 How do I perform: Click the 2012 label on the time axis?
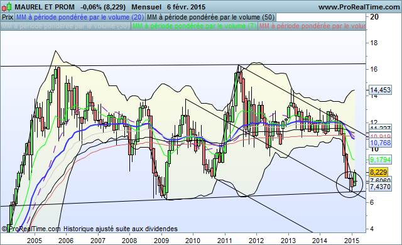pyautogui.click(x=256, y=241)
